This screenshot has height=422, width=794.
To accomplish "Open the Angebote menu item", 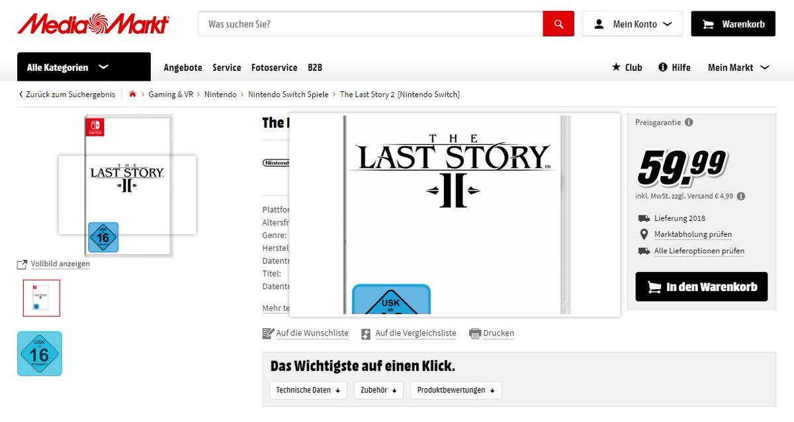I will [x=183, y=67].
